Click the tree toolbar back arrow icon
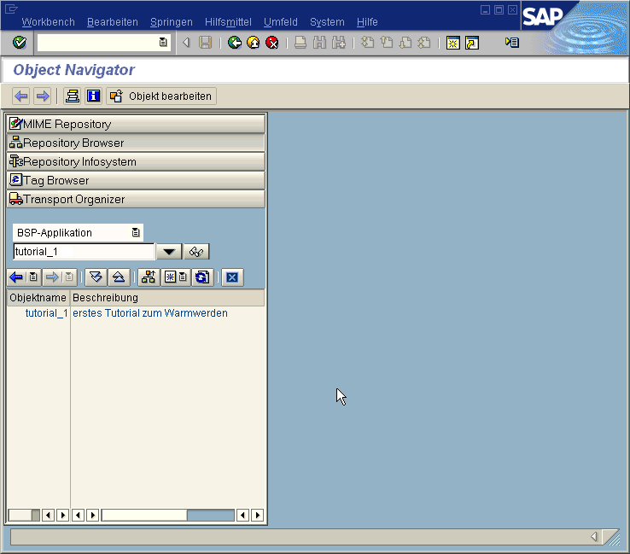This screenshot has width=630, height=554. click(x=16, y=277)
